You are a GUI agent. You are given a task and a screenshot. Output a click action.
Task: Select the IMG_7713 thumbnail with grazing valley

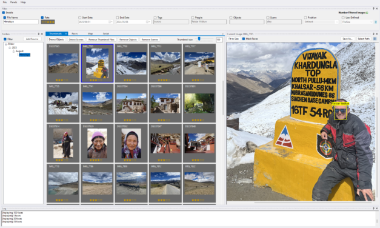click(x=165, y=63)
